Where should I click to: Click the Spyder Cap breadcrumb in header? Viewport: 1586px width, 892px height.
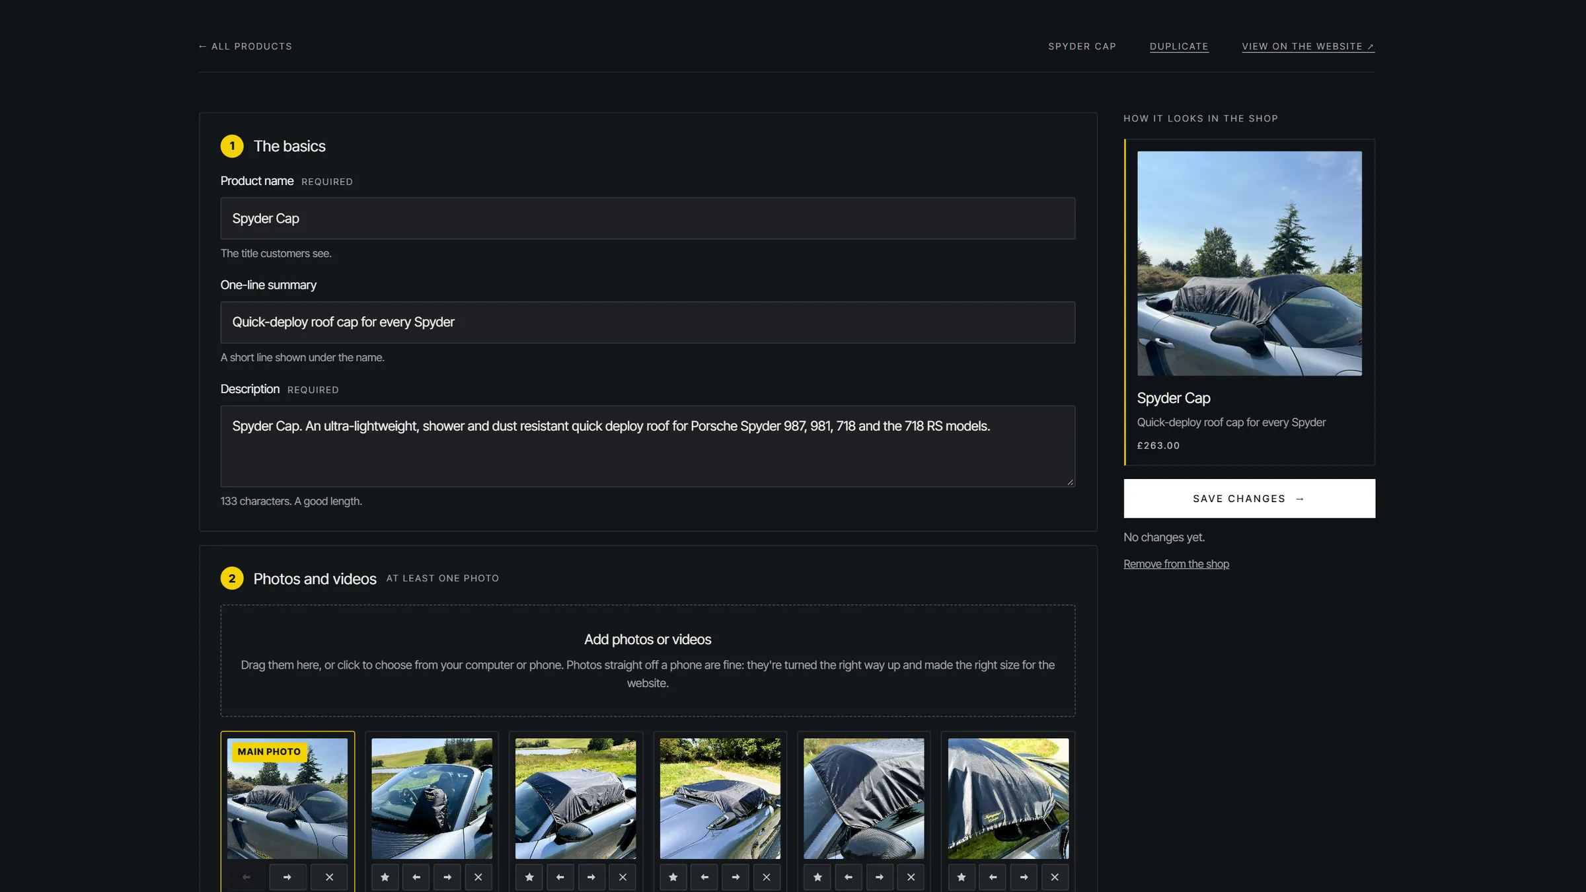click(x=1082, y=46)
